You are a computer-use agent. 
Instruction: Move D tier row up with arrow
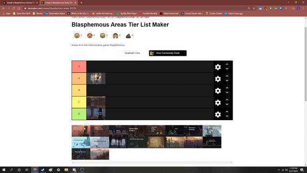coord(227,111)
